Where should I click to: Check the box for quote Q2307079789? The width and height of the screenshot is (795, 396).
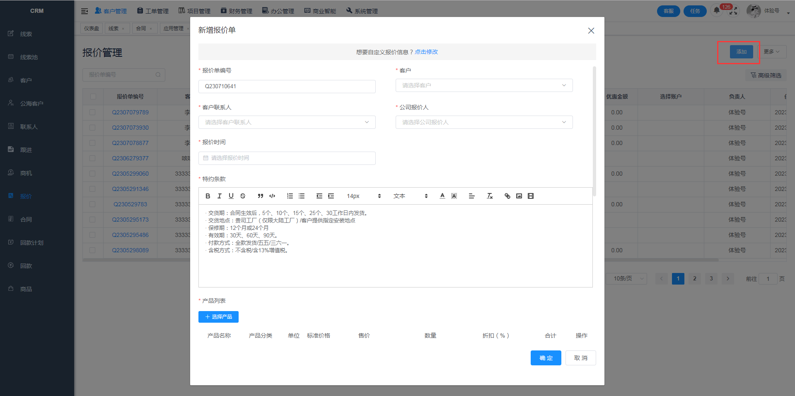coord(92,112)
